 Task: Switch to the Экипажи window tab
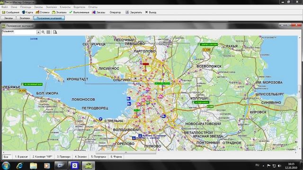coord(25,18)
